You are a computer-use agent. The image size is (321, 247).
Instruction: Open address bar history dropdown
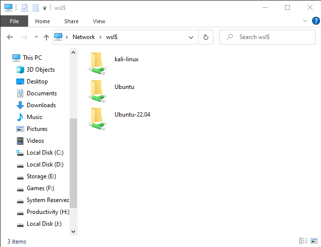click(x=191, y=38)
